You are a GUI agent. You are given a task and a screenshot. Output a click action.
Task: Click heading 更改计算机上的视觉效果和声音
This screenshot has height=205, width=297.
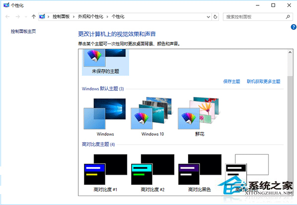(117, 34)
